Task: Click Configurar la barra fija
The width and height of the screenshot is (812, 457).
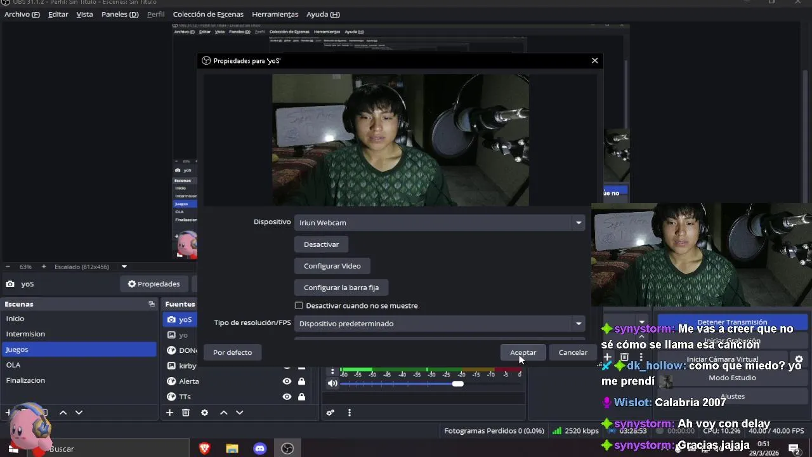Action: 341,288
